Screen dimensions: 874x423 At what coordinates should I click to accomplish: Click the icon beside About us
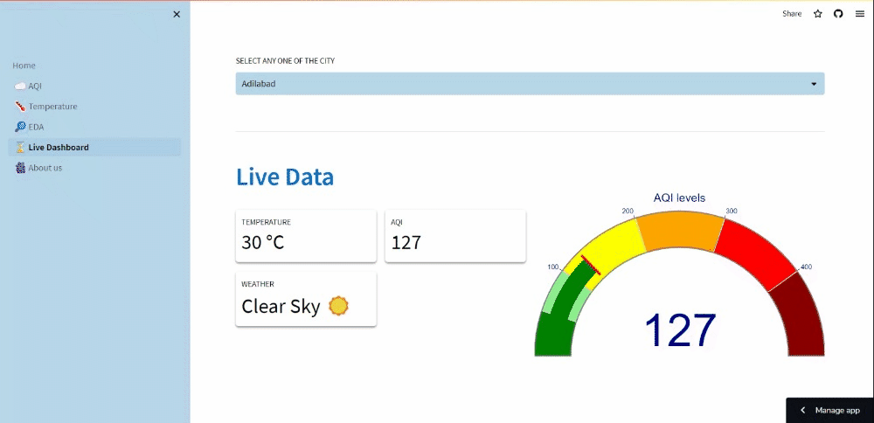point(20,168)
